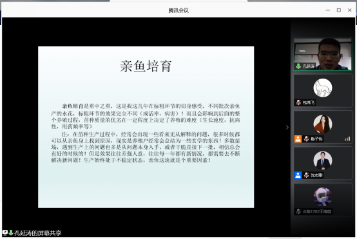Click the blue user badge on 沈志刚's tile
The height and width of the screenshot is (239, 357).
pos(298,175)
